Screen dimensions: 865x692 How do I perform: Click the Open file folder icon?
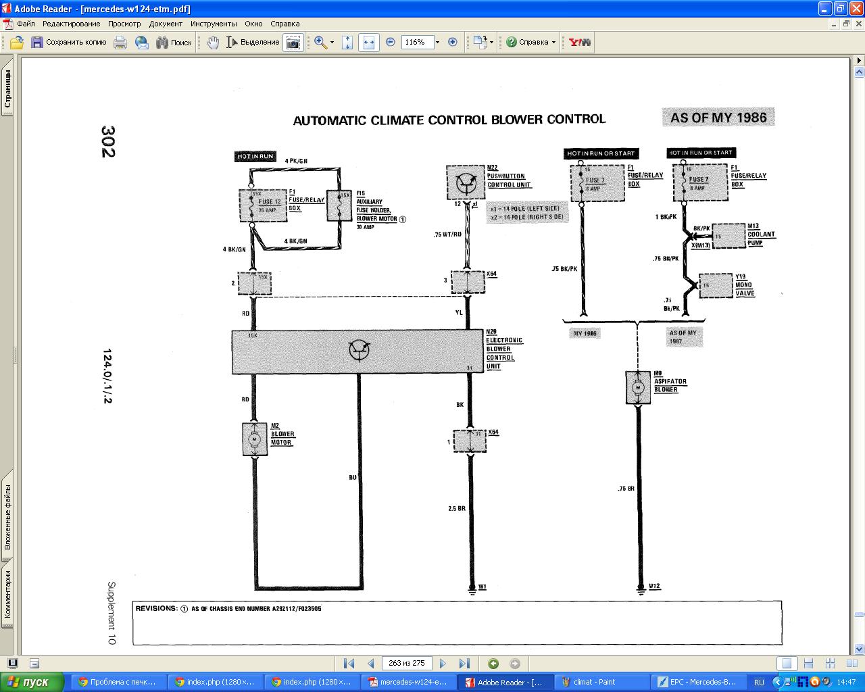[17, 42]
